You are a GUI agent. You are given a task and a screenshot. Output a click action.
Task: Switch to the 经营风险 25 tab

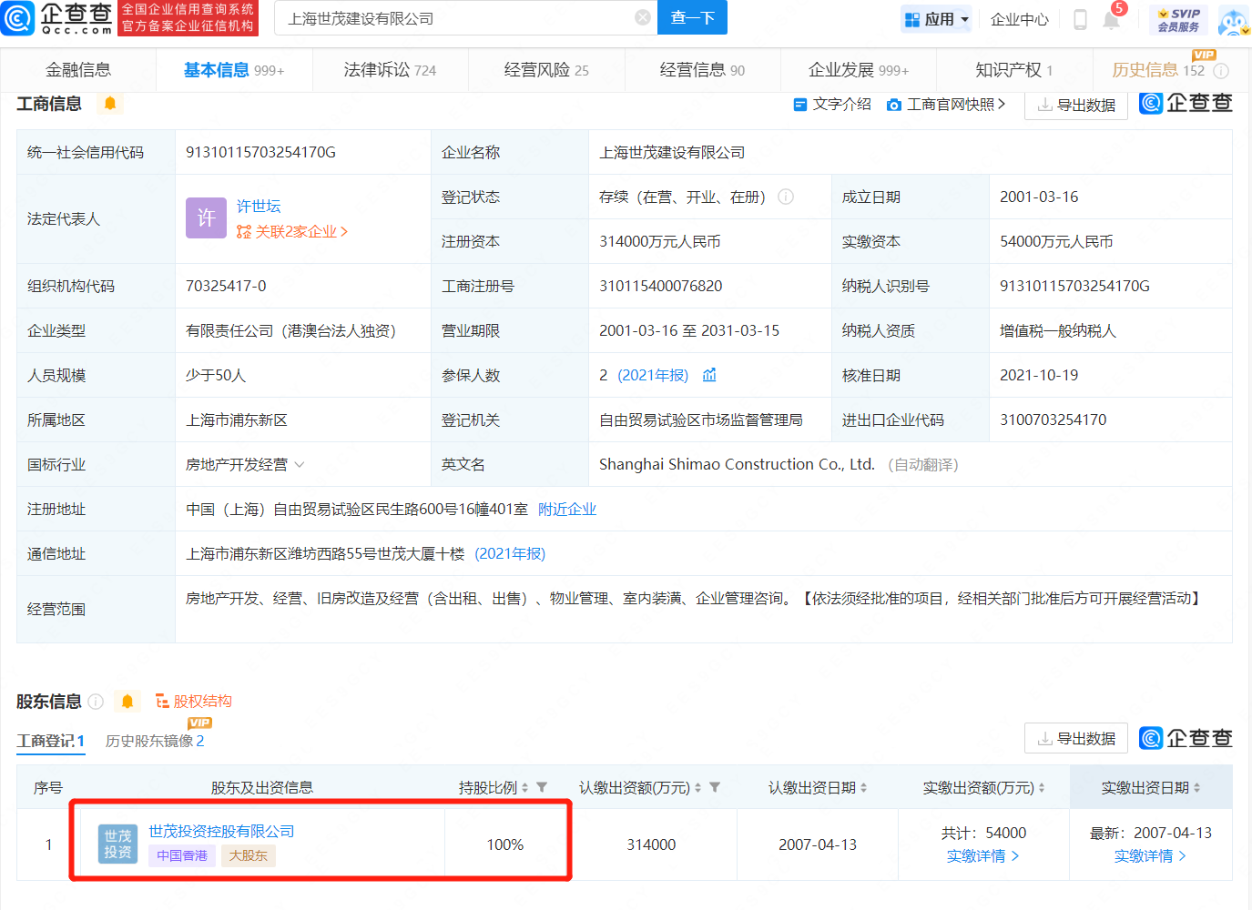coord(546,70)
